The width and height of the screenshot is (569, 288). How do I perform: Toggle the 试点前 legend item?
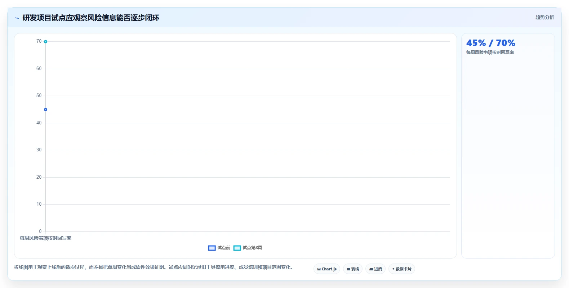[x=219, y=248]
